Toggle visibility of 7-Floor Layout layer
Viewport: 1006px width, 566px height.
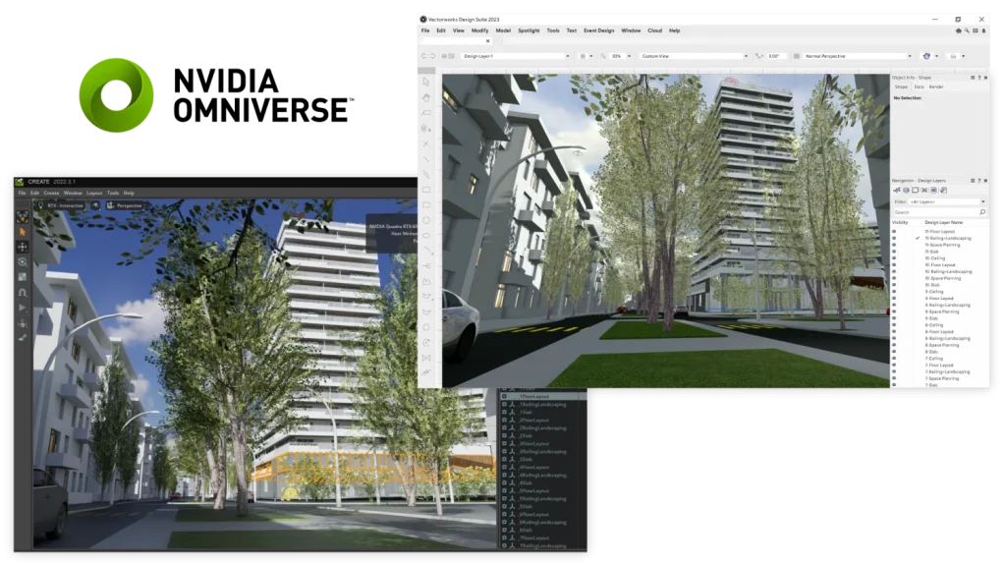click(894, 366)
